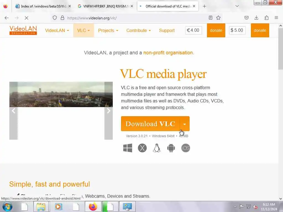The width and height of the screenshot is (283, 212).
Task: Click the site security padlock icon
Action: (62, 18)
